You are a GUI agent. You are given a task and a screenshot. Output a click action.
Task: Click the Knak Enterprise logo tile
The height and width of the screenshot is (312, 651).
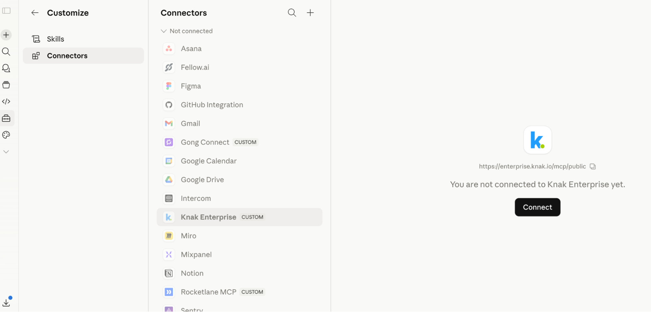[537, 140]
